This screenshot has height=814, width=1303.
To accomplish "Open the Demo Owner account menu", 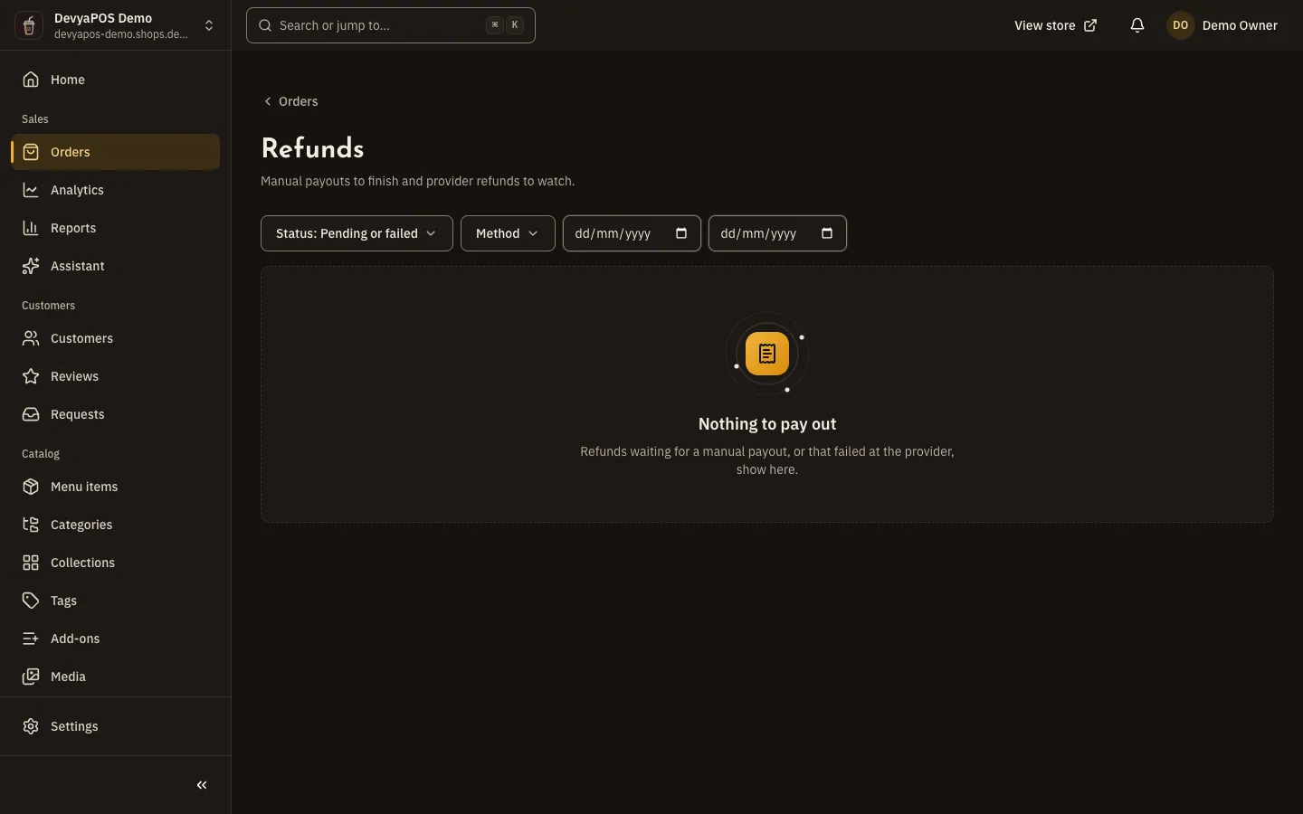I will tap(1222, 25).
